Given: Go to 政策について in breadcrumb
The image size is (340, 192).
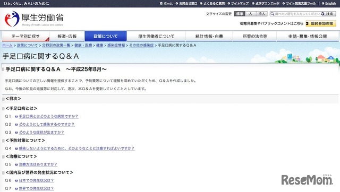Looking at the screenshot, I should (27, 45).
